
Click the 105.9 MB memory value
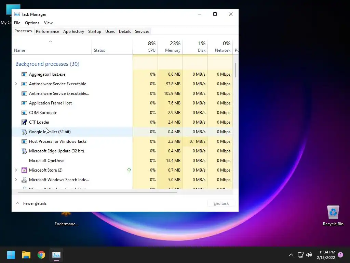pos(172,93)
